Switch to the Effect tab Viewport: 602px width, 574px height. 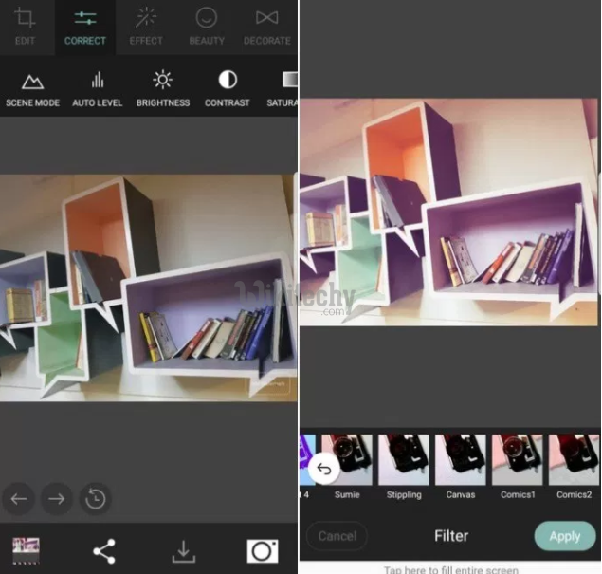tap(146, 26)
